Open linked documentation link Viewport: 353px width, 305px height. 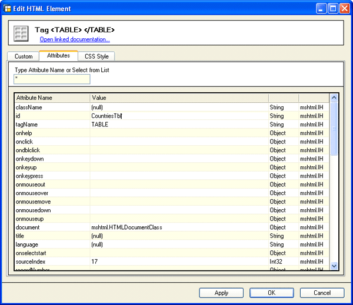pyautogui.click(x=75, y=39)
